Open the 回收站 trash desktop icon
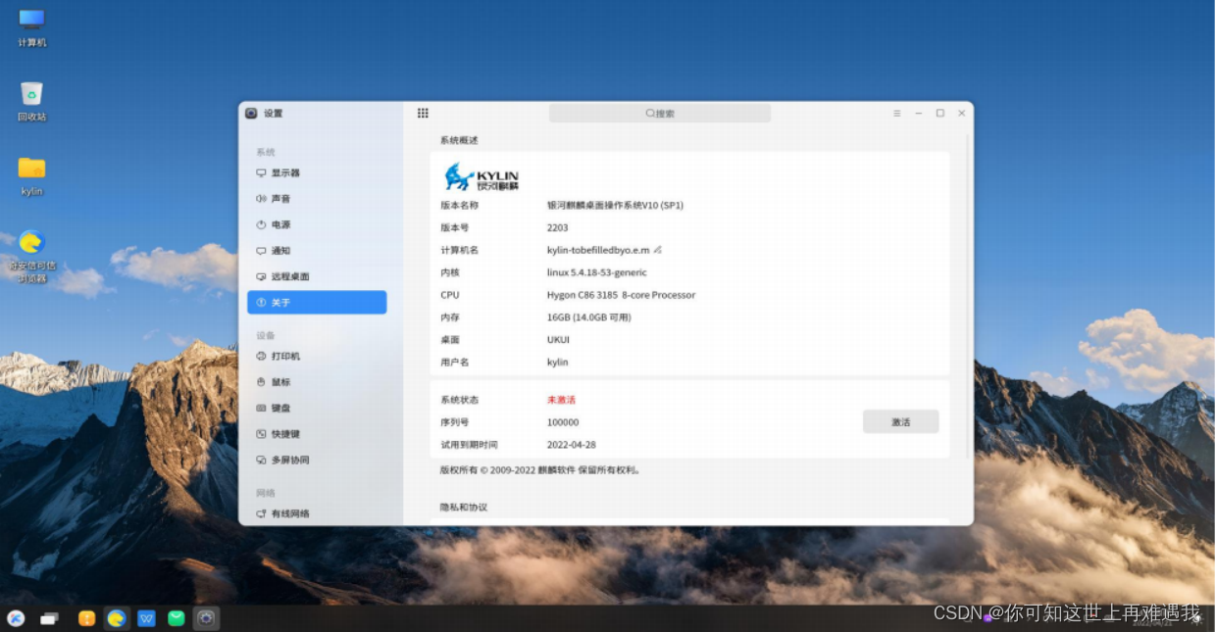1216x632 pixels. pos(31,101)
